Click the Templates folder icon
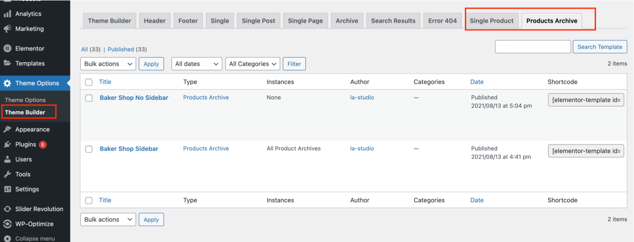This screenshot has height=242, width=634. pos(8,63)
